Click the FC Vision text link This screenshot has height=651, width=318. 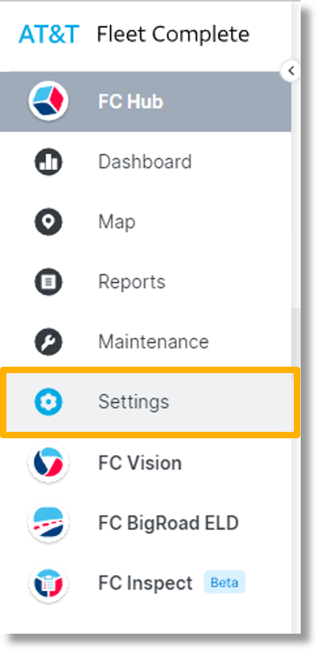coord(139,462)
